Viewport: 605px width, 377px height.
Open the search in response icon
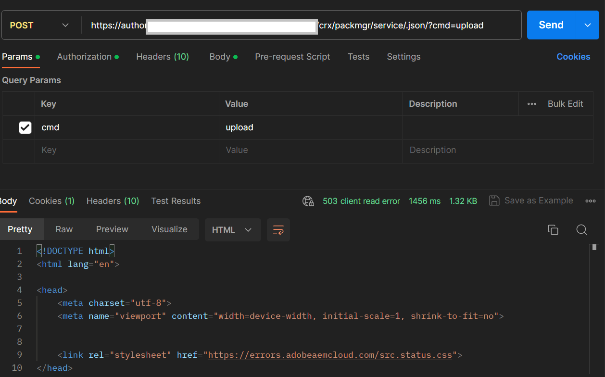[581, 230]
